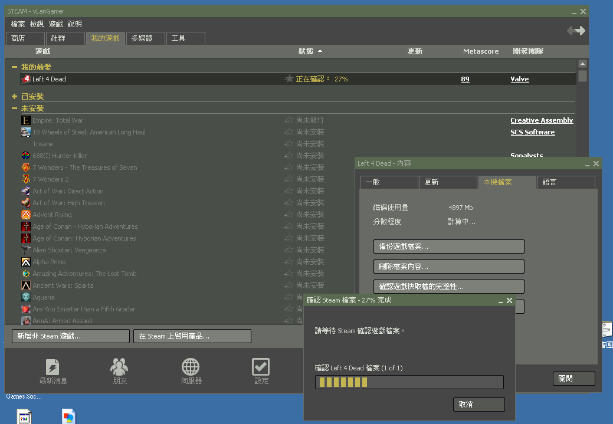Click the 備份遊戲檔案 backup button
Image resolution: width=613 pixels, height=424 pixels.
pyautogui.click(x=448, y=246)
